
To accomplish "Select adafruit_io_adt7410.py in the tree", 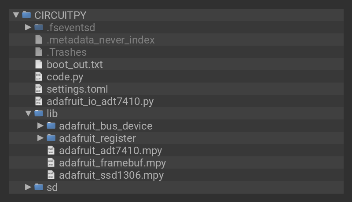I will 100,101.
